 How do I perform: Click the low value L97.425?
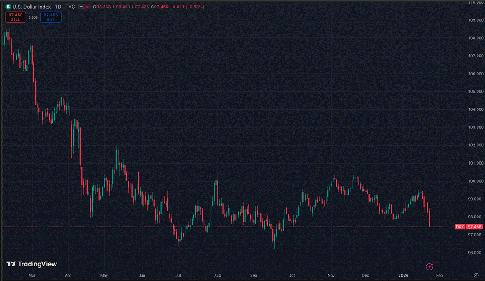(141, 7)
